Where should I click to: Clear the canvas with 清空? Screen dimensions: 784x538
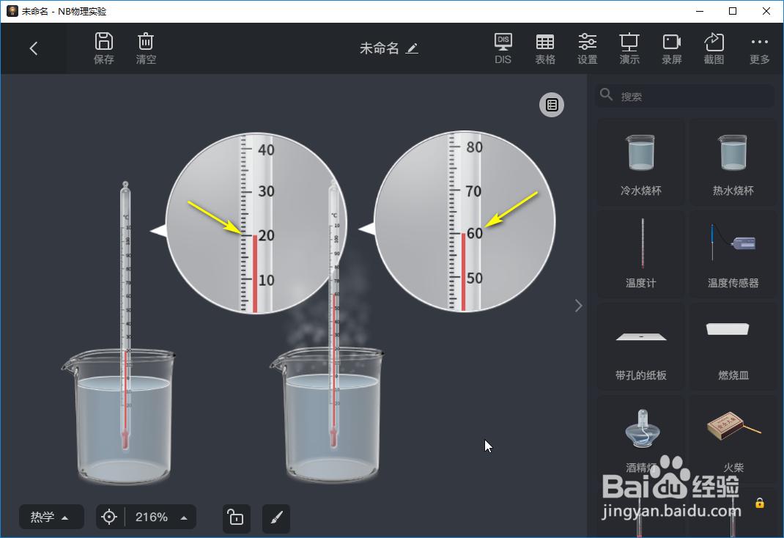[x=146, y=48]
